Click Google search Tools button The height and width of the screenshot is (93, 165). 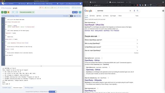(137, 16)
